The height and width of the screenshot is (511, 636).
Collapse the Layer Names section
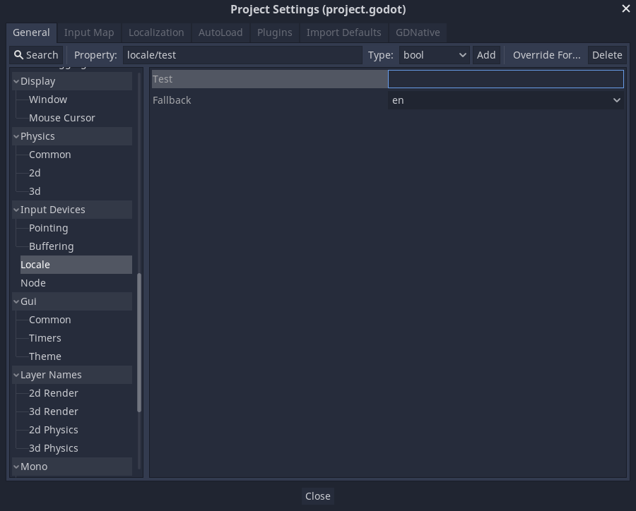(x=16, y=375)
